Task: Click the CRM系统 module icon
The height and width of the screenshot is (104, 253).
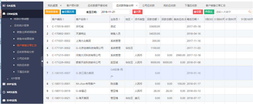Action: point(4,14)
